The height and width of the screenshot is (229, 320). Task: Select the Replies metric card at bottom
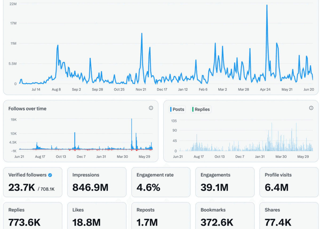(x=33, y=216)
